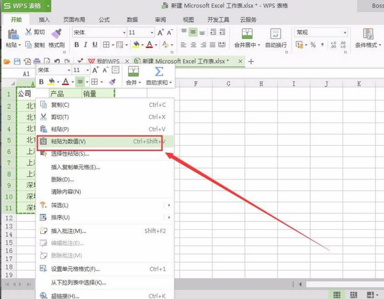Choose 插入批注(M)... from context menu
This screenshot has height=299, width=384.
tap(105, 231)
